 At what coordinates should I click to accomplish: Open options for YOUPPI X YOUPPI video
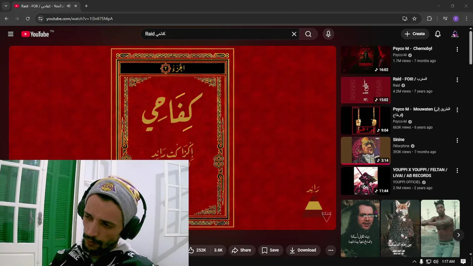pos(457,171)
